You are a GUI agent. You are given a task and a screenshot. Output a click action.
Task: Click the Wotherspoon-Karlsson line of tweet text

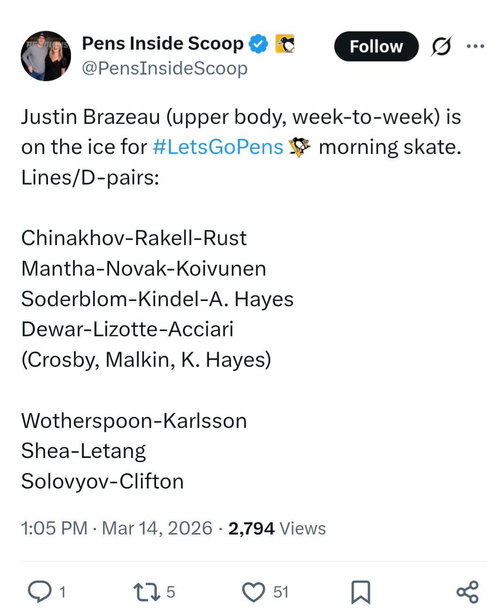tap(134, 420)
